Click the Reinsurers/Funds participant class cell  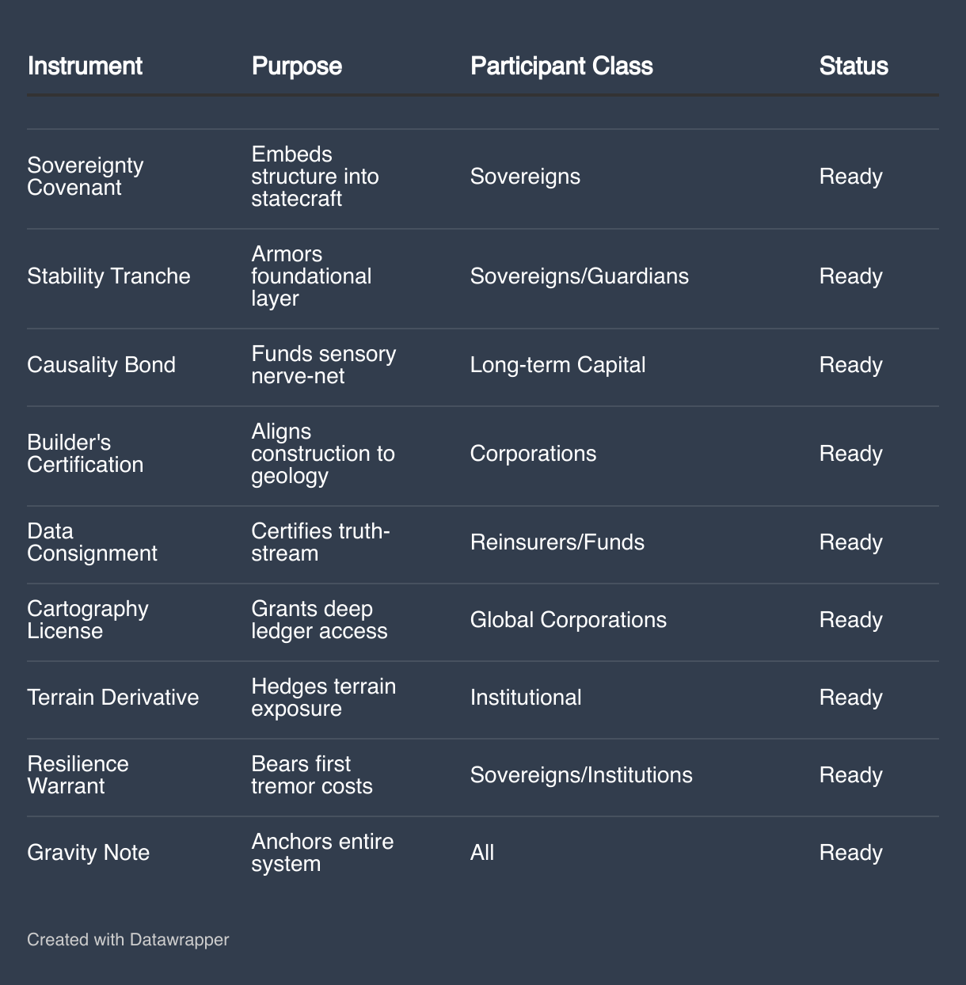tap(557, 542)
